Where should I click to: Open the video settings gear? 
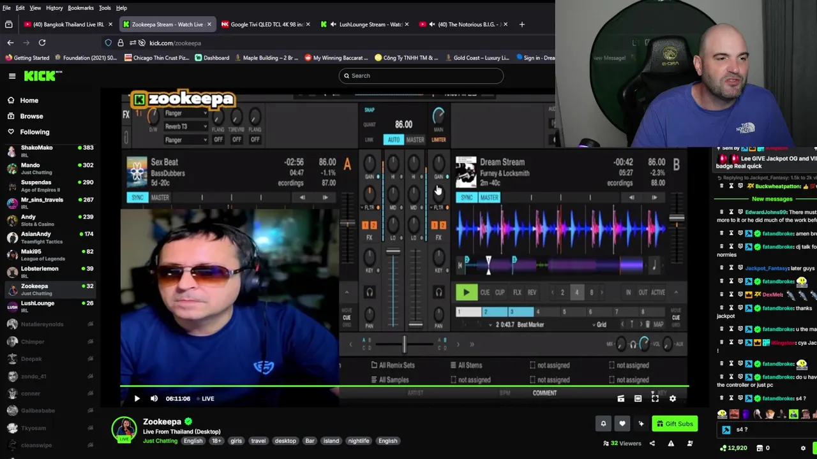(x=672, y=398)
